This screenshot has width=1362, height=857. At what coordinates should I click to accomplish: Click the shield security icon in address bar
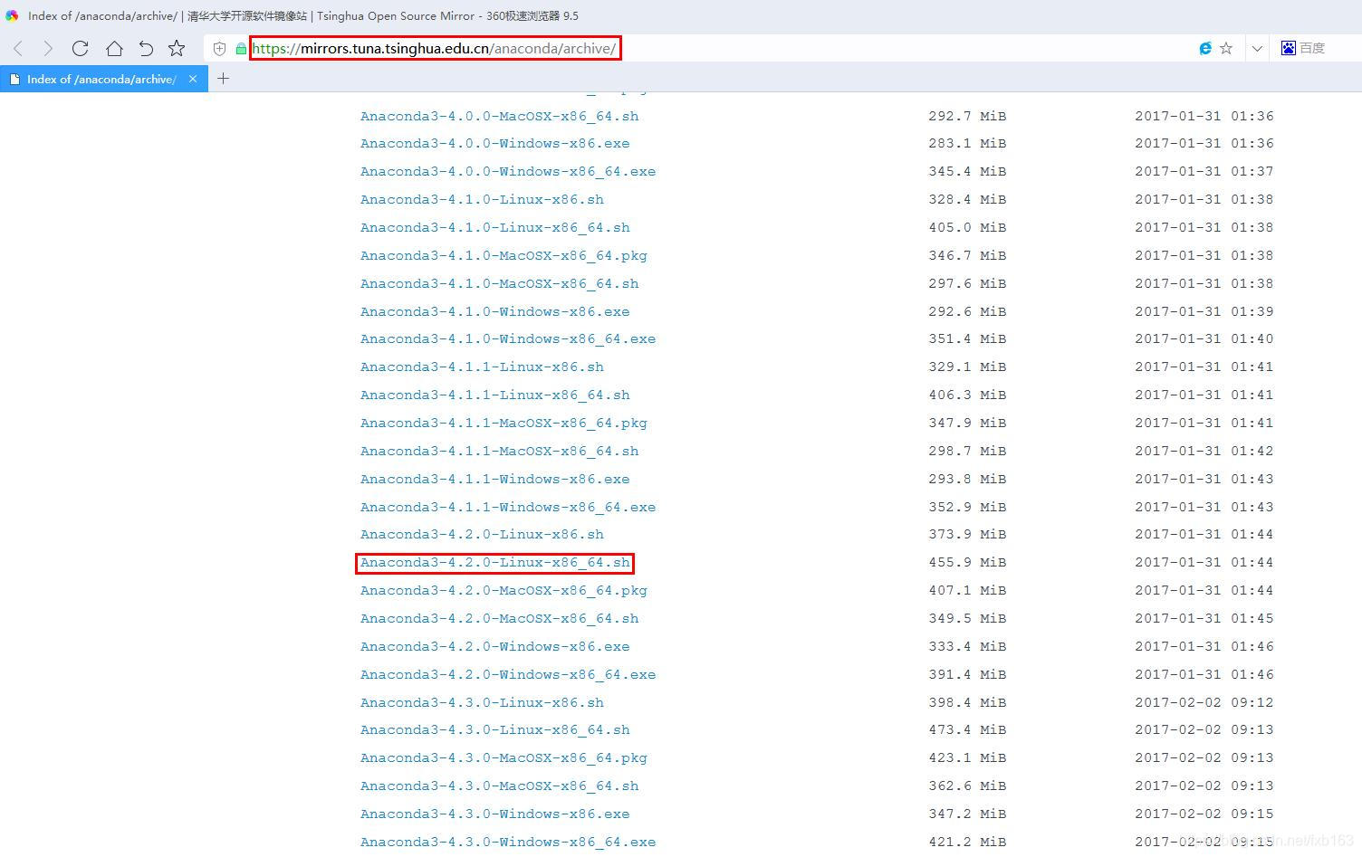(x=219, y=49)
